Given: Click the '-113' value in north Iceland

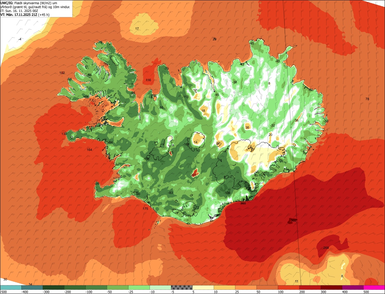Looking at the screenshot, I should (185, 97).
